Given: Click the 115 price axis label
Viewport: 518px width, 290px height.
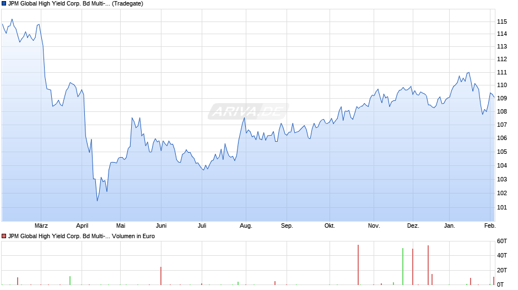Looking at the screenshot, I should point(502,22).
